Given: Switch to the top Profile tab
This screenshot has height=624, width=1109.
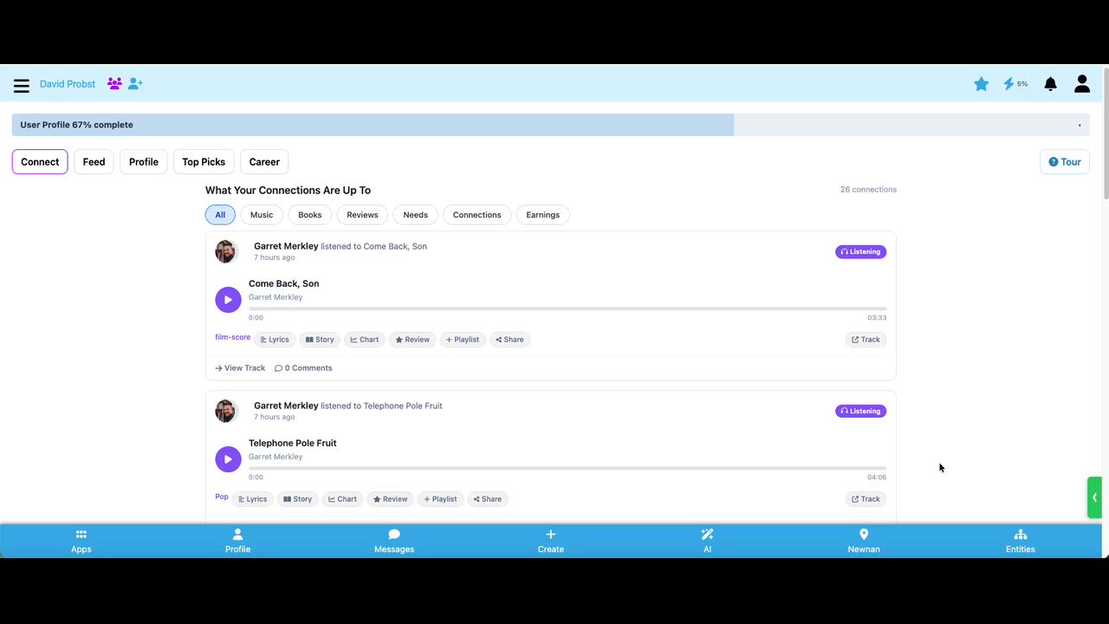Looking at the screenshot, I should 144,162.
